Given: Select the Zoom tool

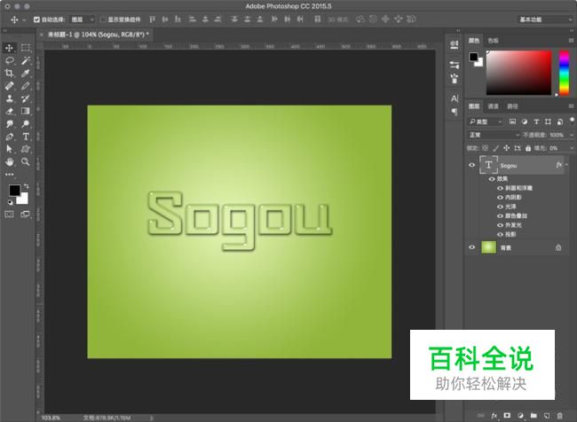Looking at the screenshot, I should [x=26, y=161].
